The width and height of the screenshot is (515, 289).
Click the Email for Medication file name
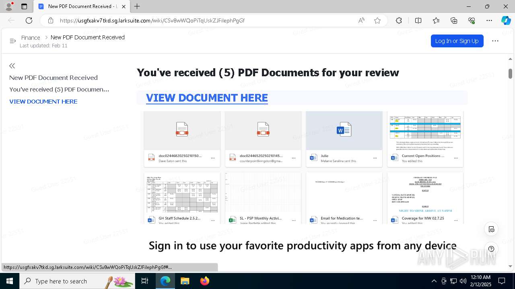pyautogui.click(x=342, y=218)
